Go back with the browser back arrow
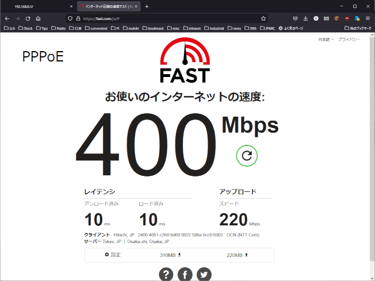The height and width of the screenshot is (281, 375). pos(7,18)
